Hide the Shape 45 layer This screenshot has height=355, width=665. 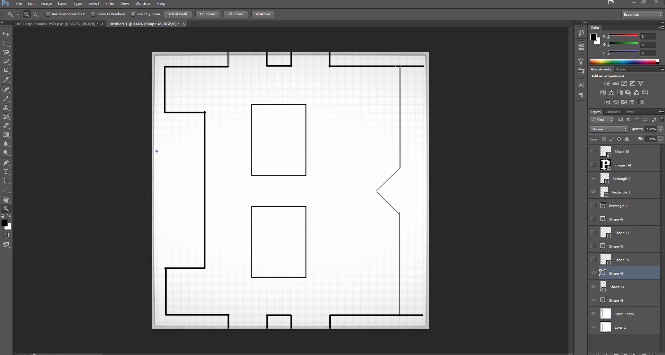594,273
